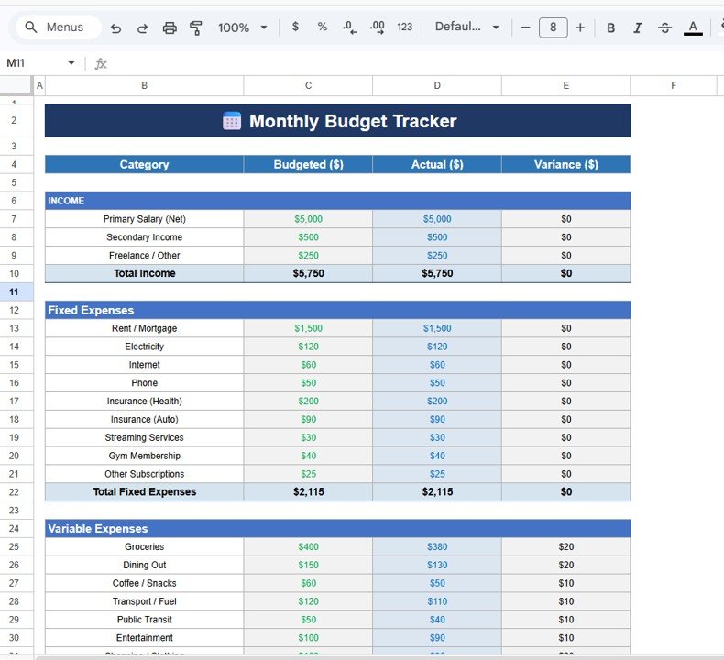Screen dimensions: 724x660
Task: Decrease decimal places
Action: point(349,27)
